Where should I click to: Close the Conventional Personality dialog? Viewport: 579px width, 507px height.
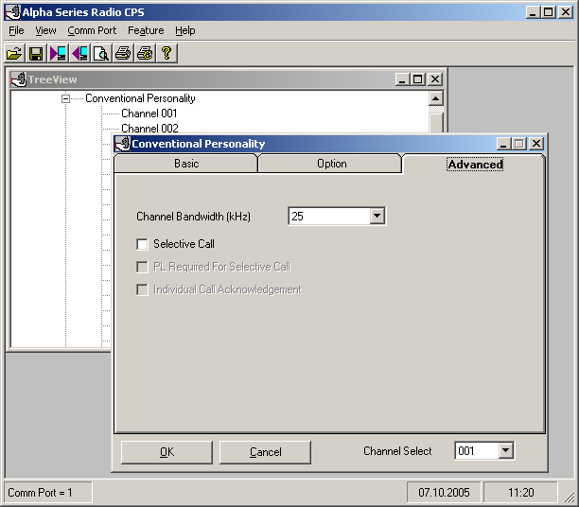[536, 143]
